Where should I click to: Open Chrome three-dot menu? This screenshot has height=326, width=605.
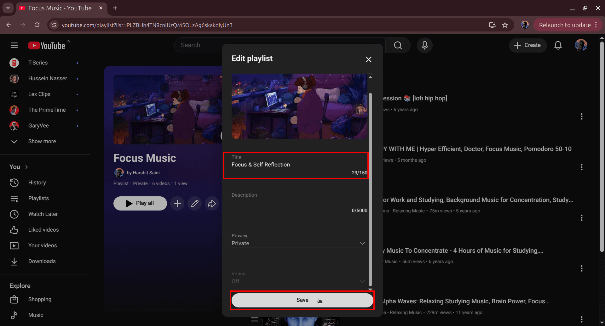[596, 25]
